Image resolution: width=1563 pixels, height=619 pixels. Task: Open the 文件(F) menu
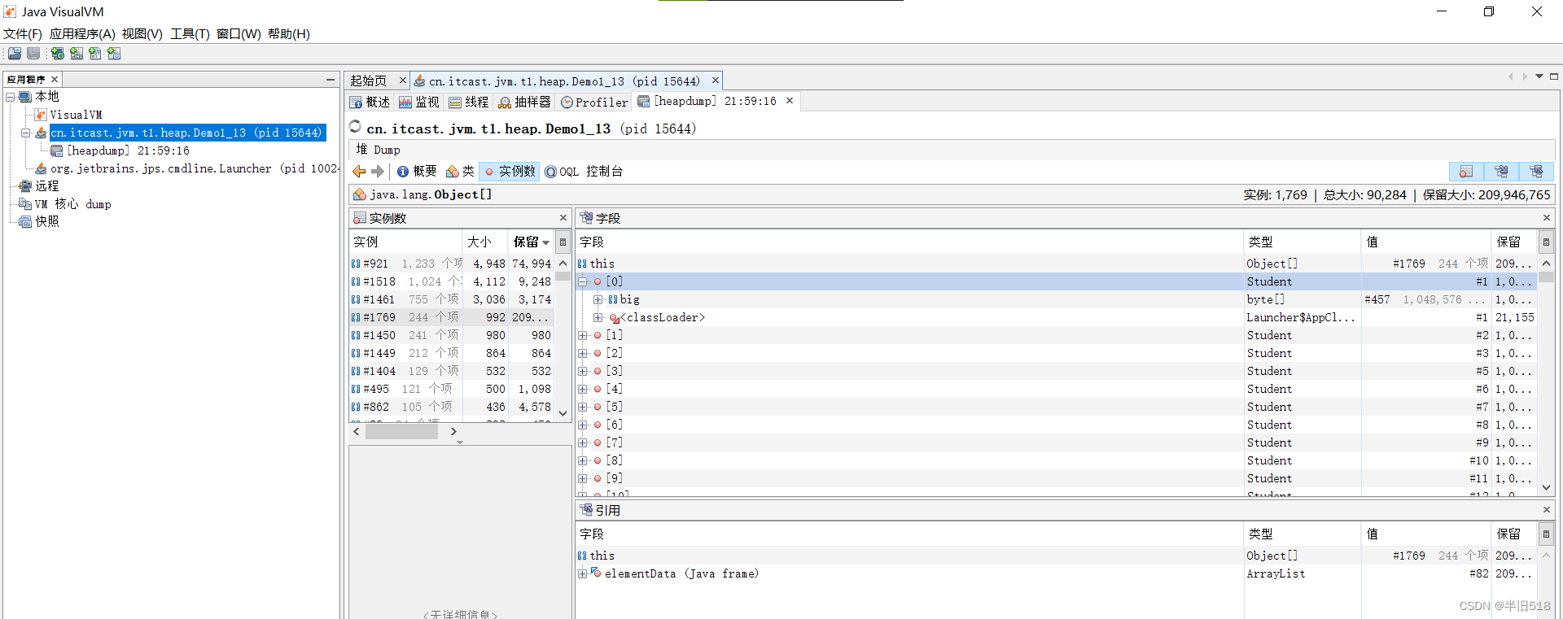[23, 34]
